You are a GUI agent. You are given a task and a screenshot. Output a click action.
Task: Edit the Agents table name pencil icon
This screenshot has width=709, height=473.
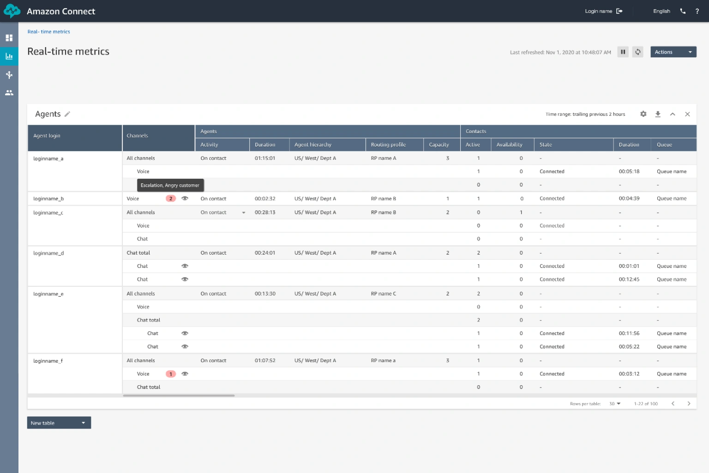coord(67,114)
